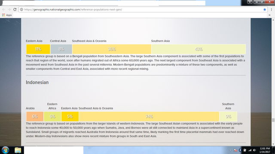Viewport: 275px width, 154px height.
Task: Open the Windows Start button
Action: tap(5, 150)
